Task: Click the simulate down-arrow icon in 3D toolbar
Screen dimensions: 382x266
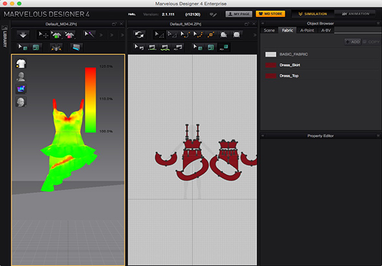Action: [23, 35]
